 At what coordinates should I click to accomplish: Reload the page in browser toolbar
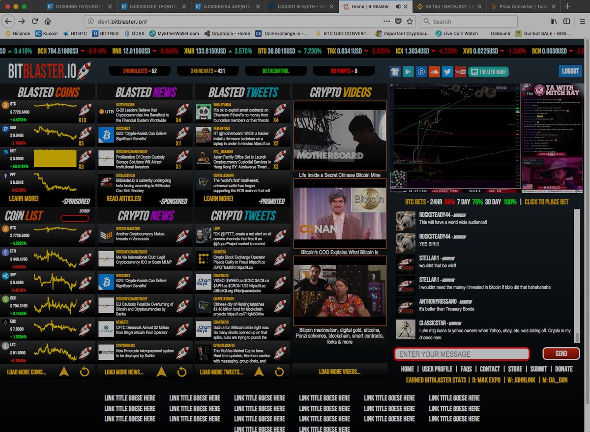[x=35, y=21]
